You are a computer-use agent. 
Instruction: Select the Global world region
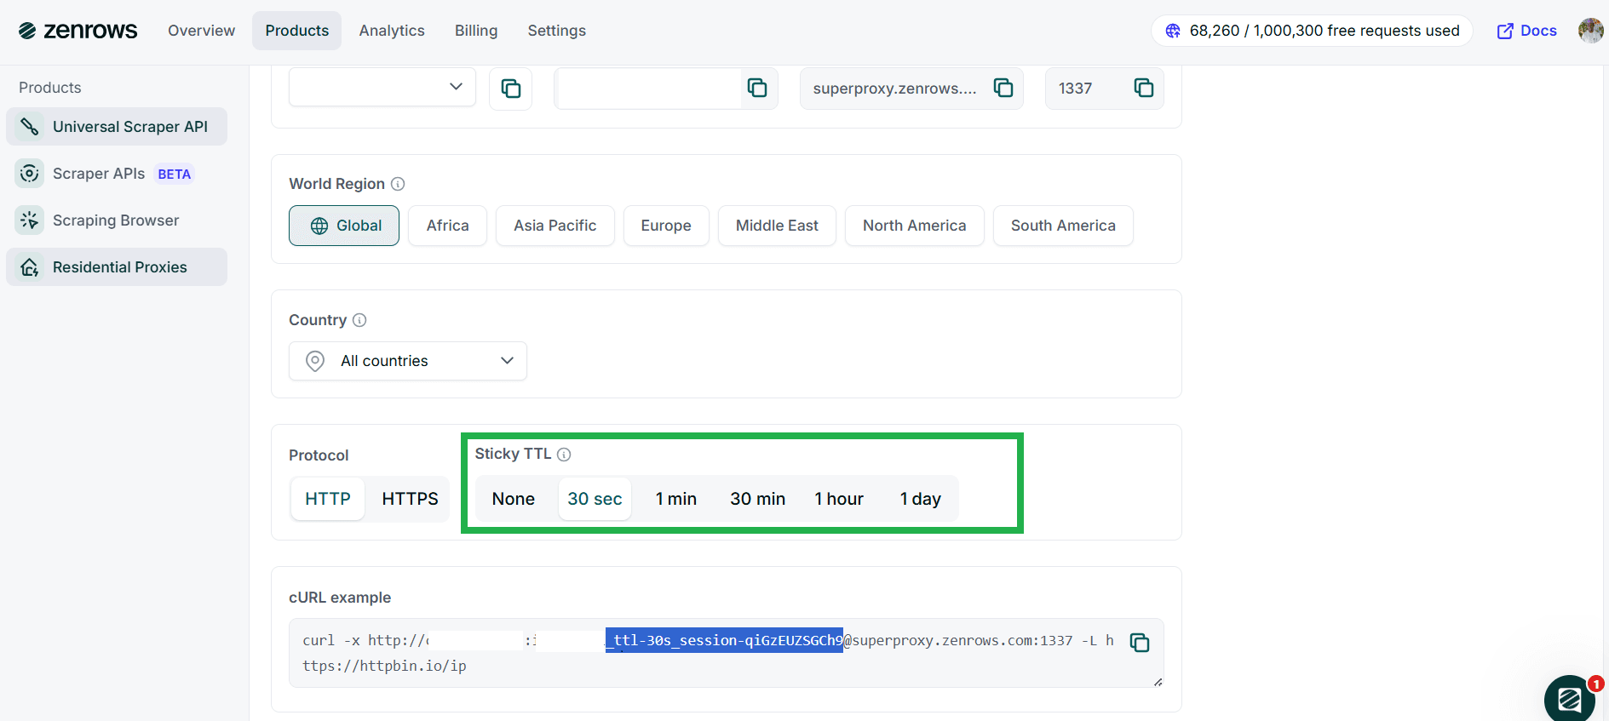click(x=344, y=226)
